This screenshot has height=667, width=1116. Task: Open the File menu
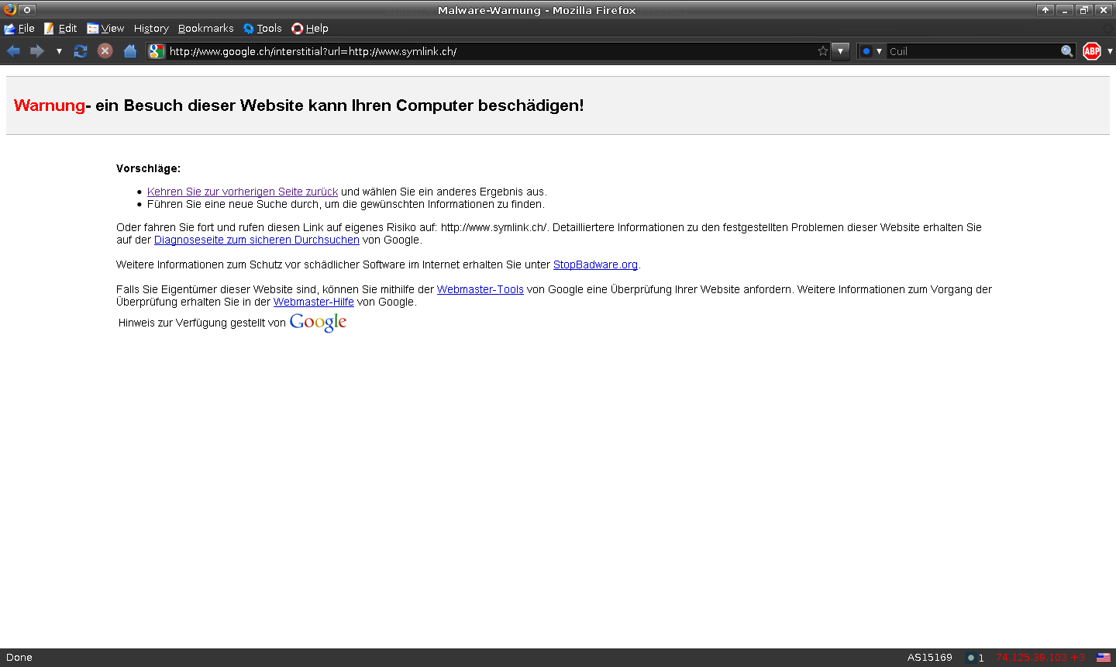(19, 29)
